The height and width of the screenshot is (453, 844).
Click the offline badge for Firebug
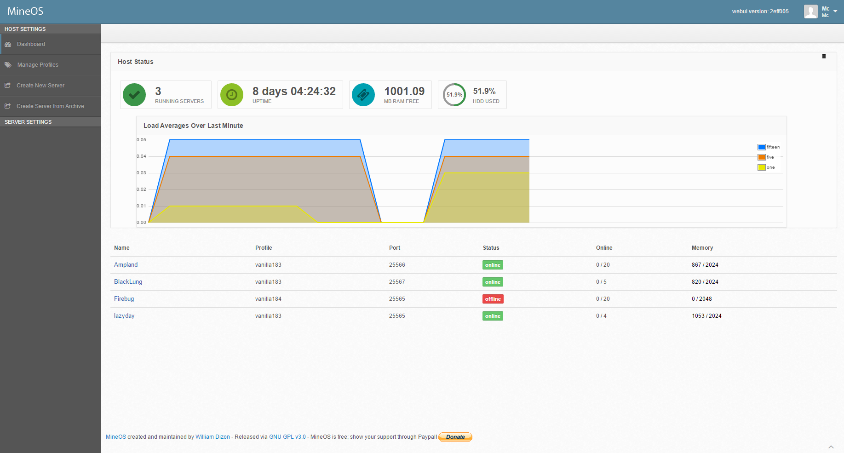coord(493,299)
